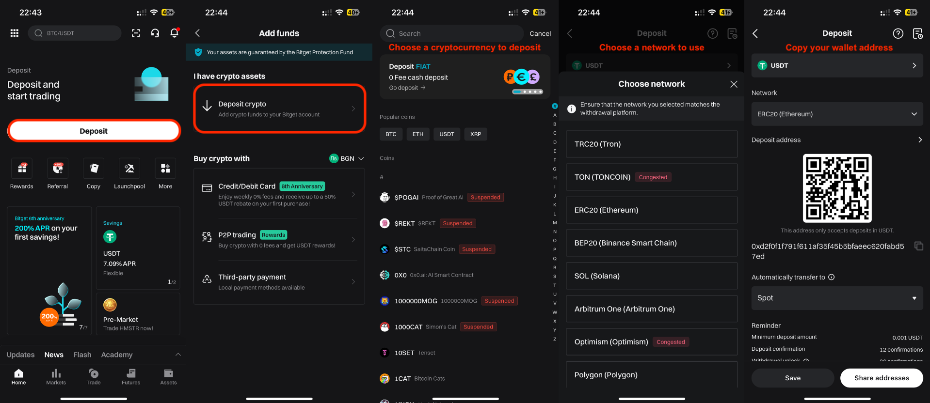Tap the BTC/USDT search field
930x403 pixels.
click(x=75, y=33)
